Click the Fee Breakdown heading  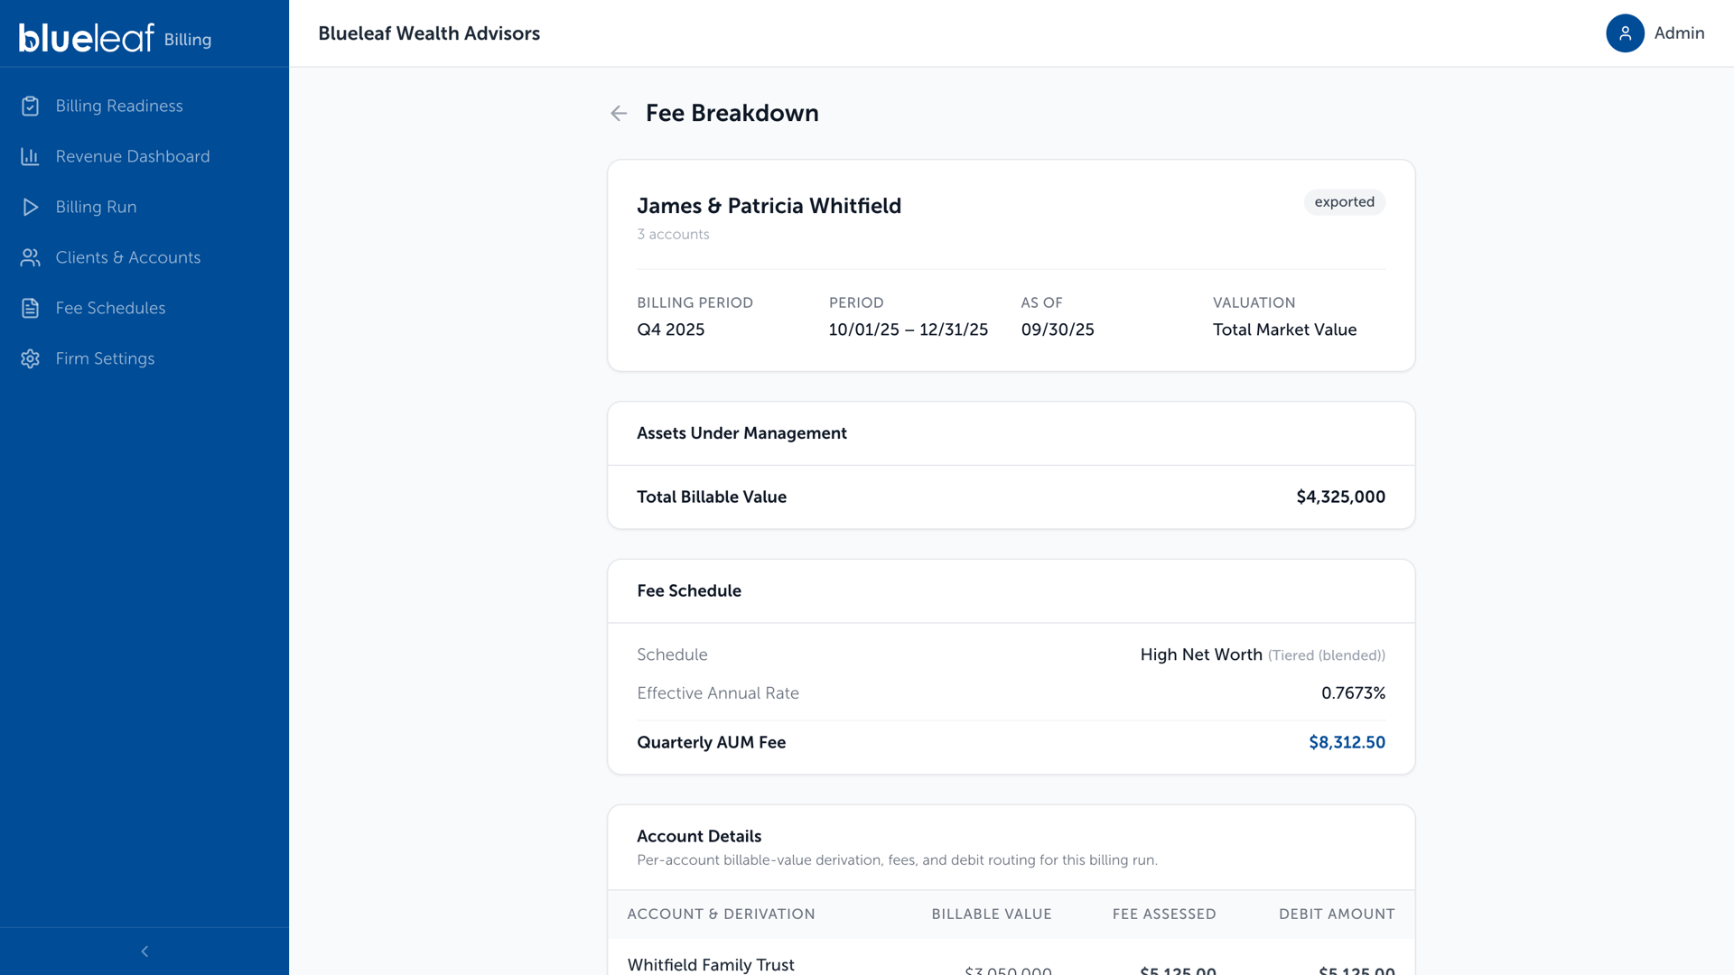(x=732, y=113)
